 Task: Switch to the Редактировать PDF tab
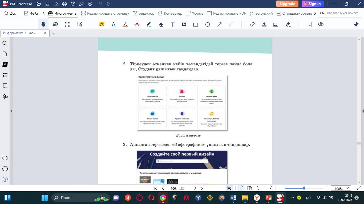click(227, 13)
